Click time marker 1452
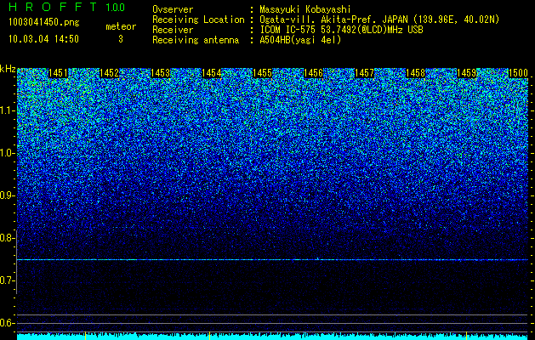Viewport: 535px width, 340px height. [110, 73]
